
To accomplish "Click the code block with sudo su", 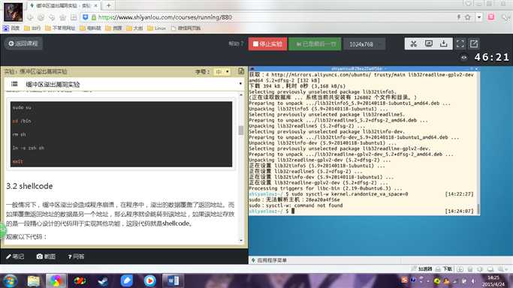I will tap(121, 134).
